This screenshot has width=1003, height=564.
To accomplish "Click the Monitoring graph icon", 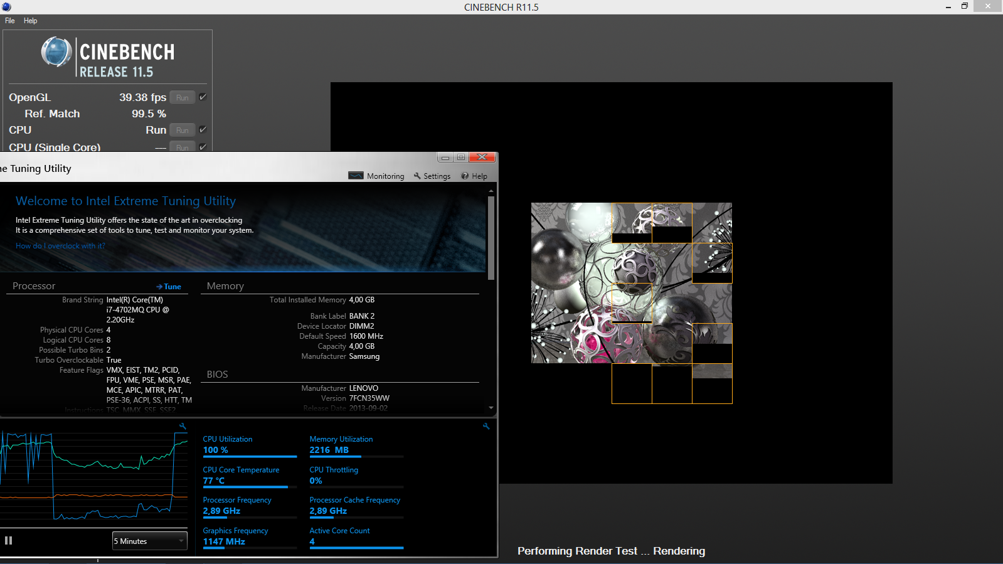I will [356, 176].
